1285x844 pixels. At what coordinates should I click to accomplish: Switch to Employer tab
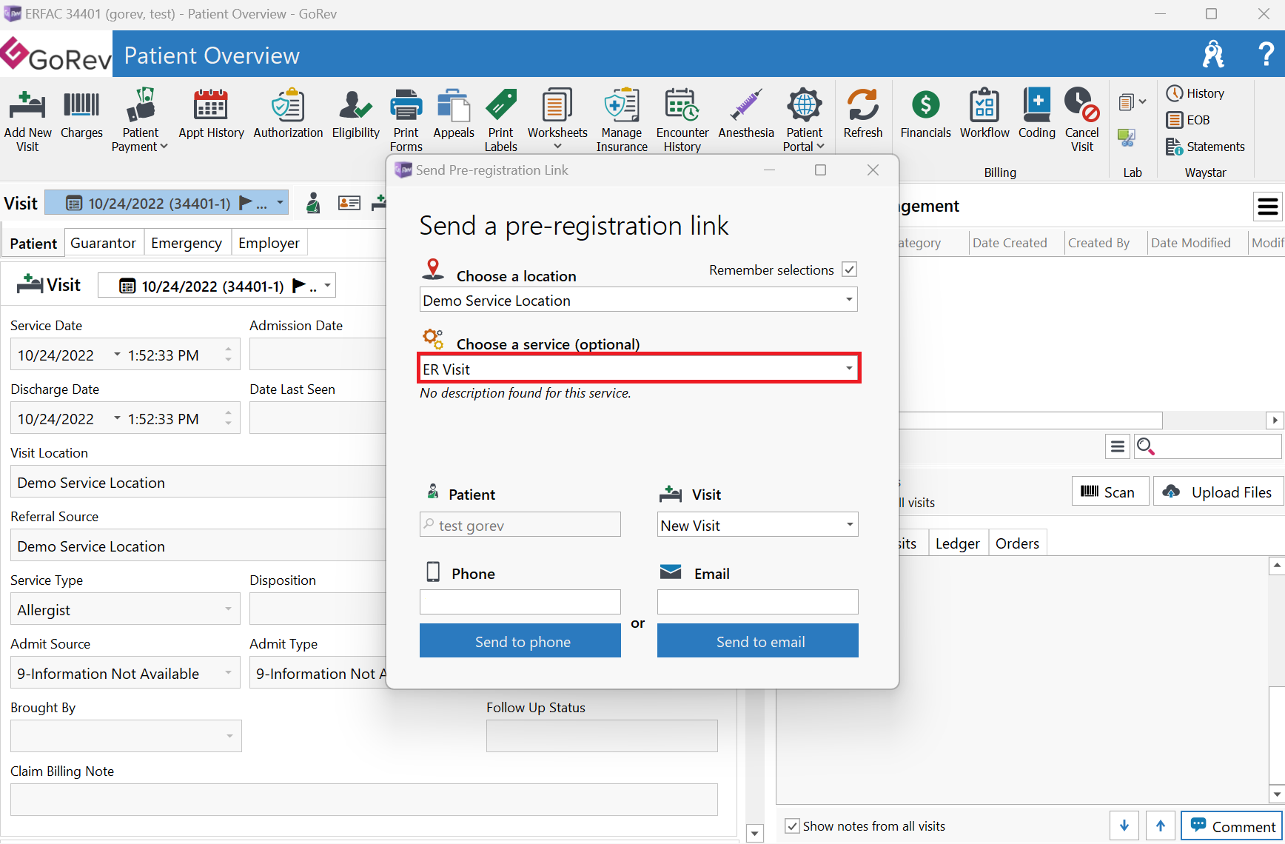pyautogui.click(x=269, y=243)
